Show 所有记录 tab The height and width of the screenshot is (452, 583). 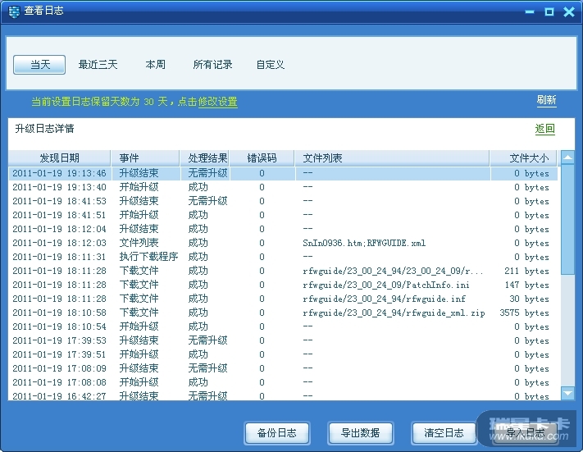pos(212,65)
